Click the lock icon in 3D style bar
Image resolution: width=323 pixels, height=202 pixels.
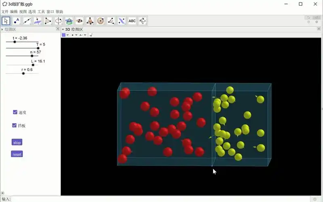[91, 35]
